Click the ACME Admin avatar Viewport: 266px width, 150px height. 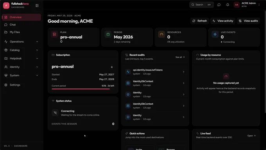click(237, 5)
